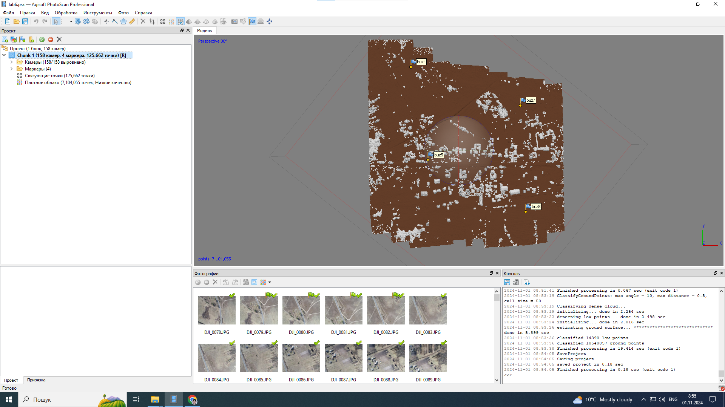Click the buz7 marker label

tap(531, 100)
